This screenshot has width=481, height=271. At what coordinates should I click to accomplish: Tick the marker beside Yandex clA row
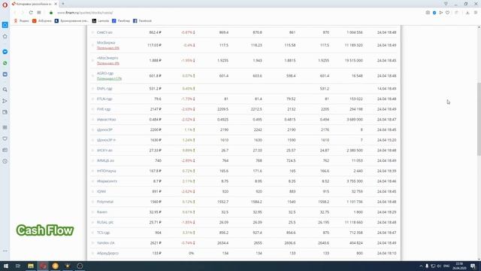tap(92, 243)
